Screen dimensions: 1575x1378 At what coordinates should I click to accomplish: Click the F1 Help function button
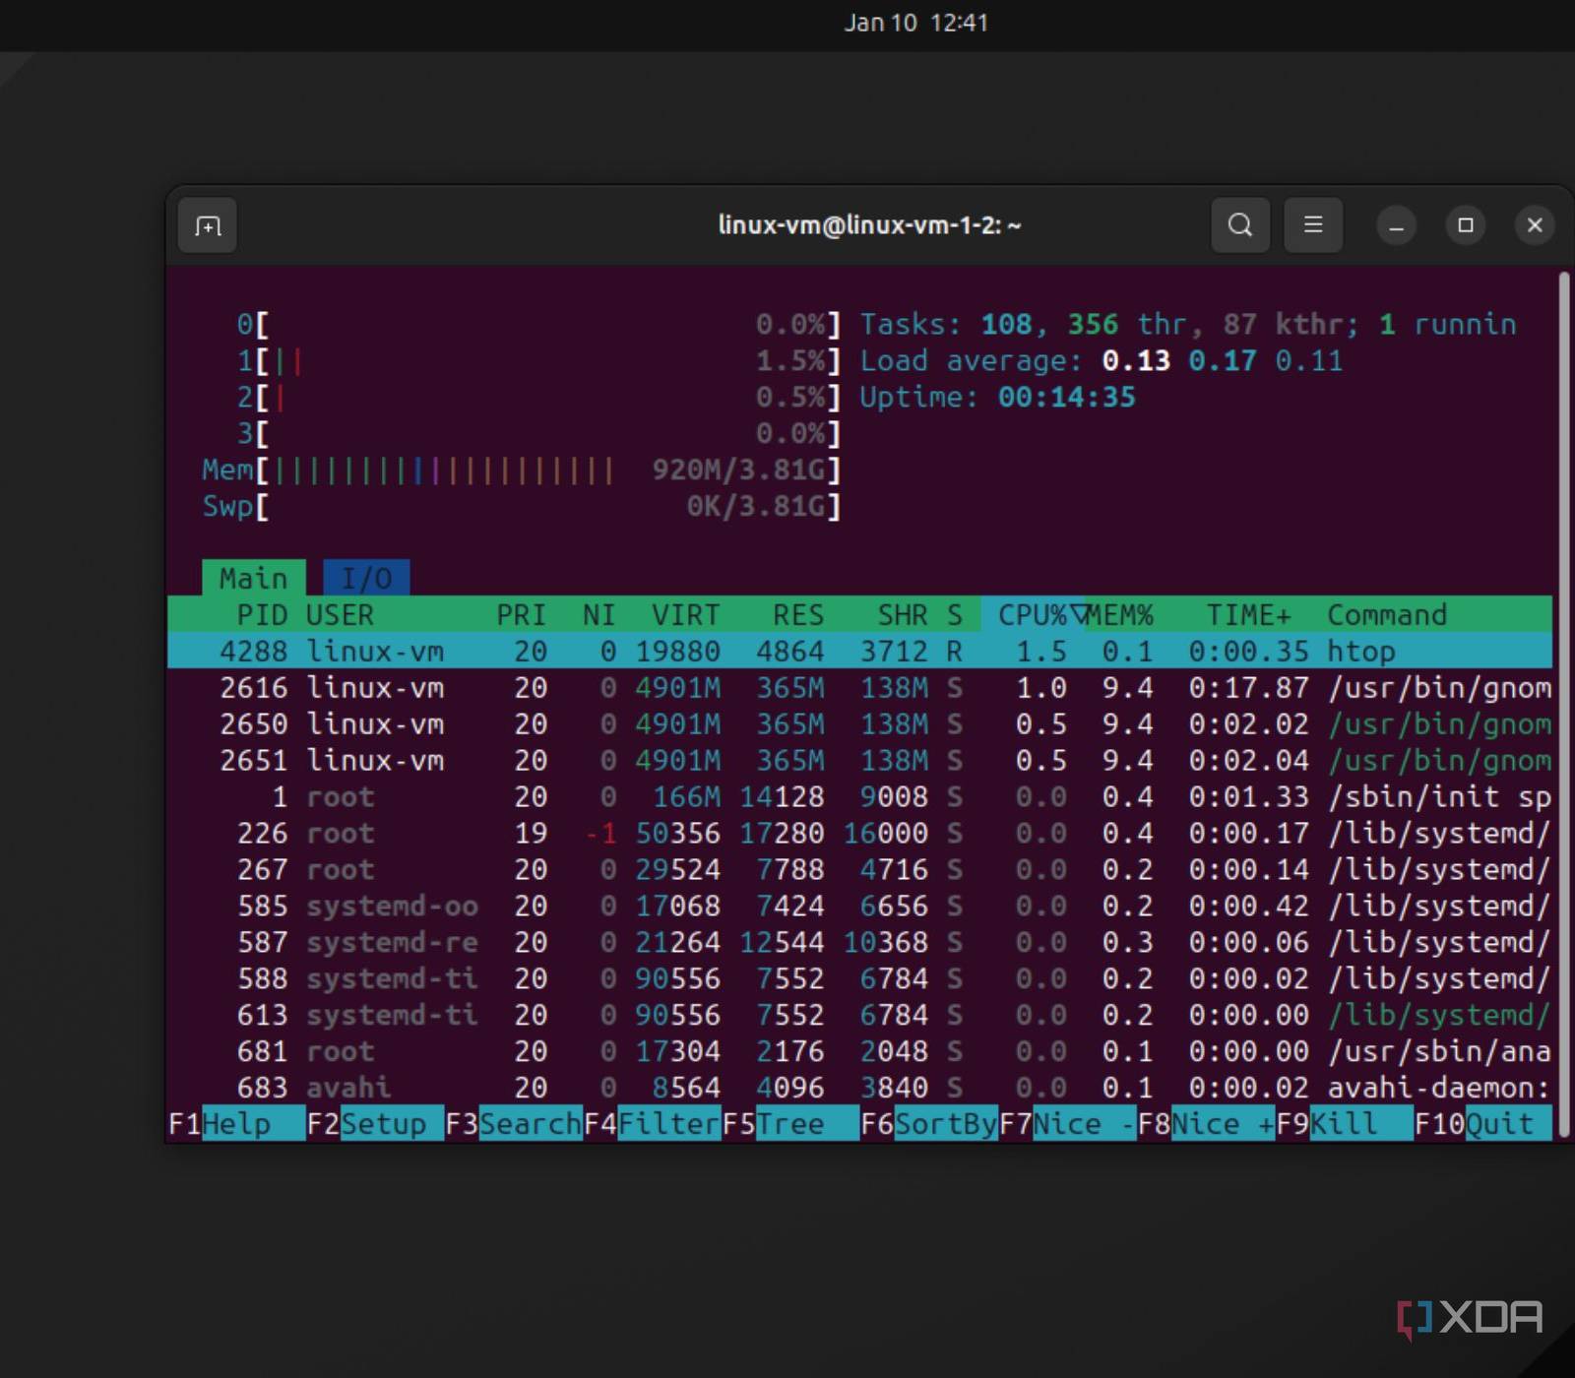(x=236, y=1124)
